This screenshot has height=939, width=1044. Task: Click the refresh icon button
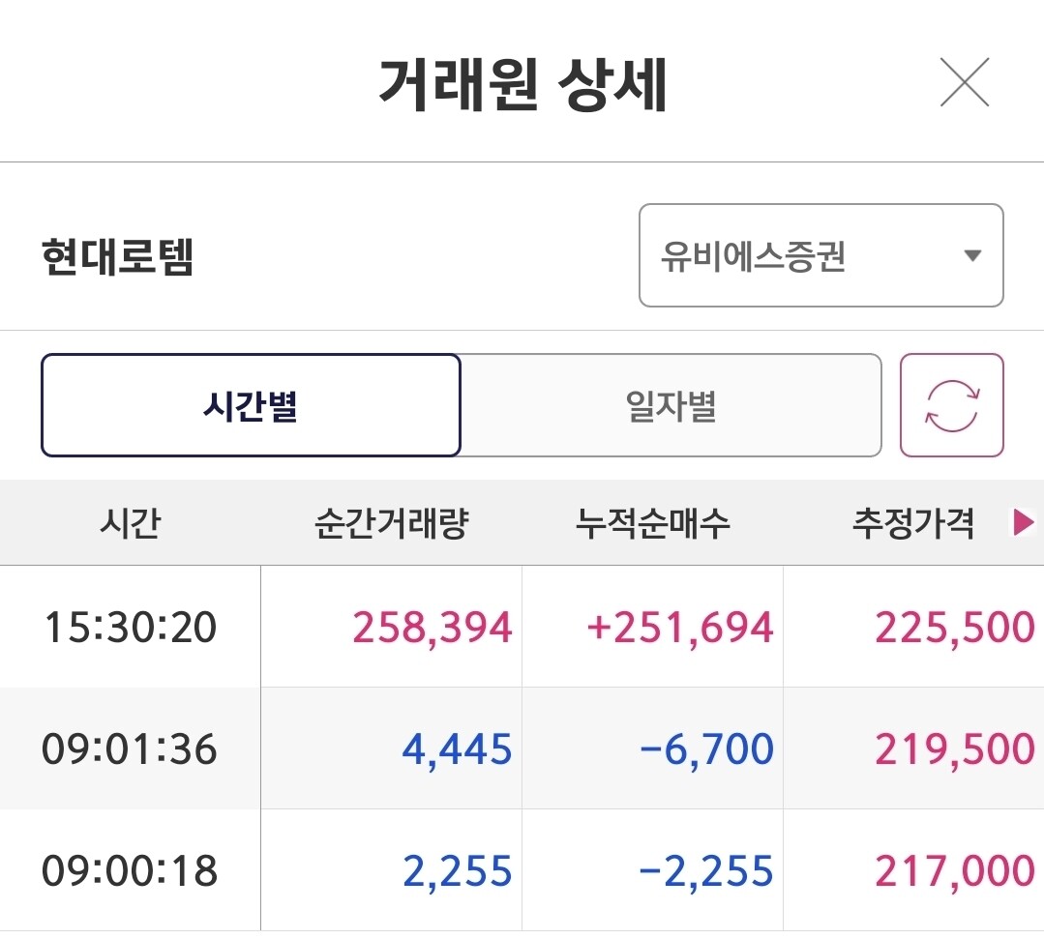[x=952, y=405]
